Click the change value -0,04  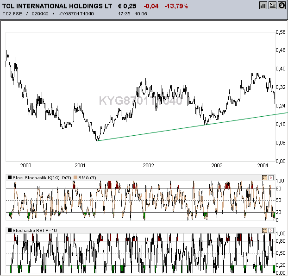tap(151, 6)
